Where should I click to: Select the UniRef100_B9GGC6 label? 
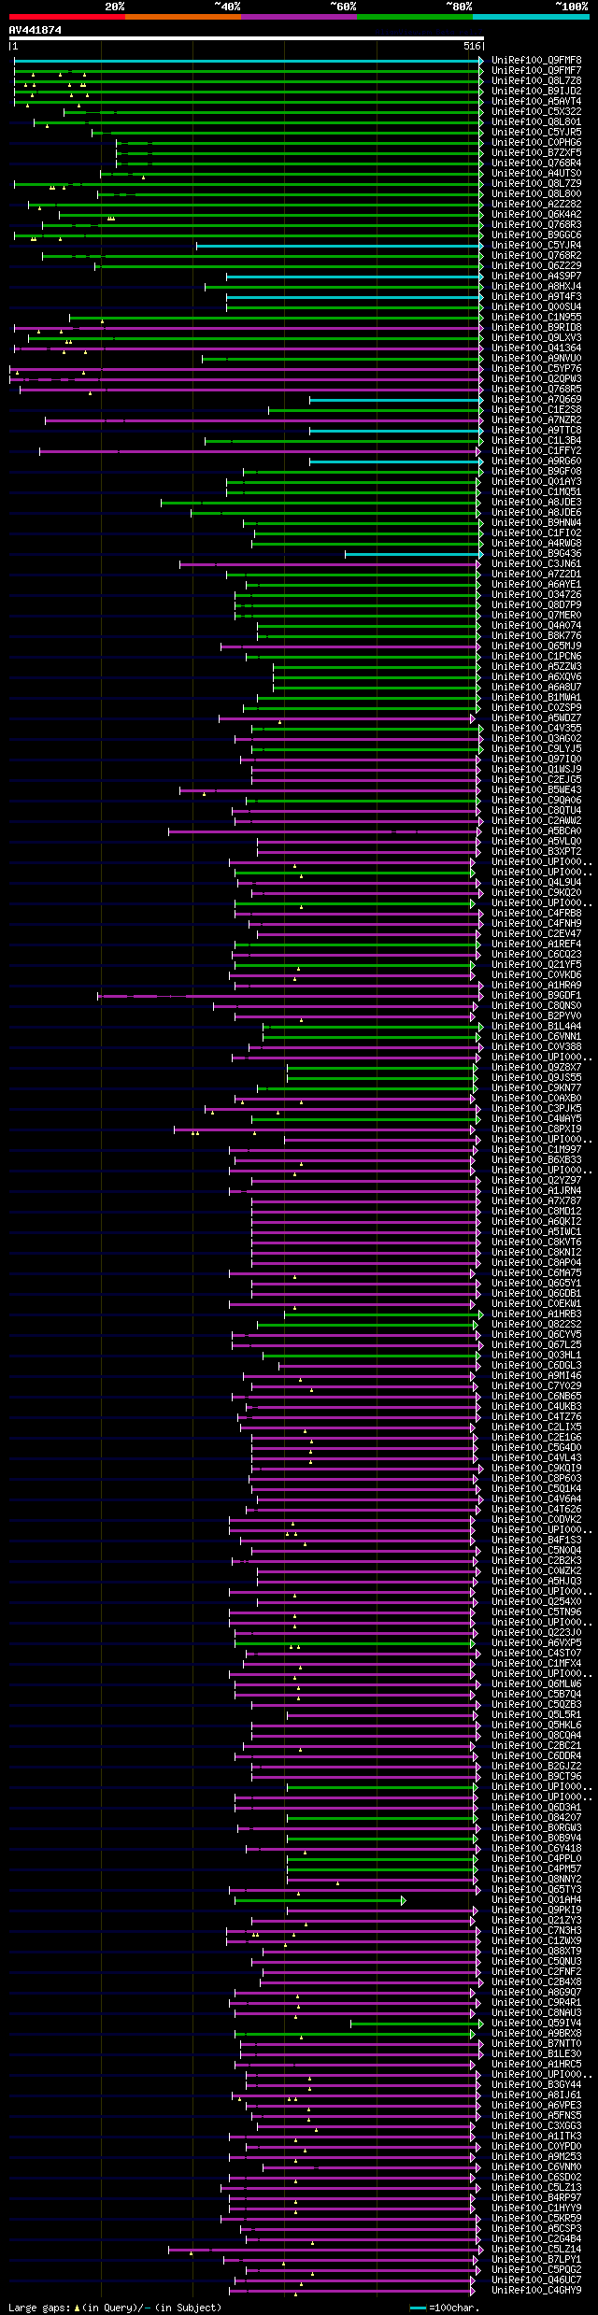[536, 235]
